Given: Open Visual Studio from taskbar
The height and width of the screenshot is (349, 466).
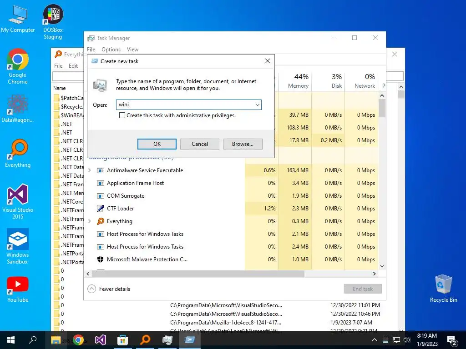Looking at the screenshot, I should click(101, 340).
